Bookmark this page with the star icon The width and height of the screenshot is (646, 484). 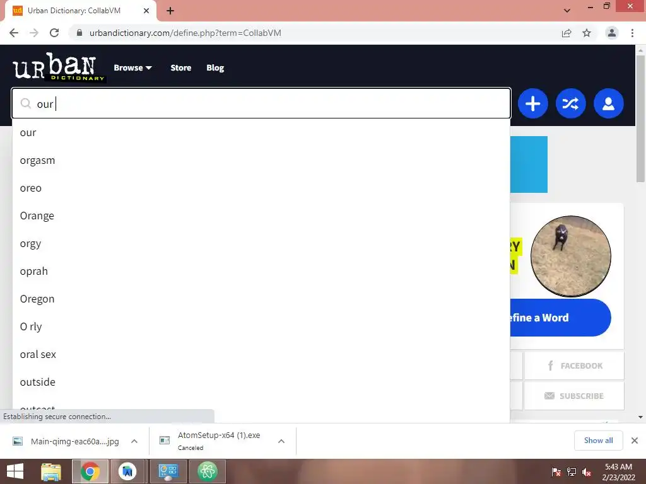pyautogui.click(x=587, y=33)
